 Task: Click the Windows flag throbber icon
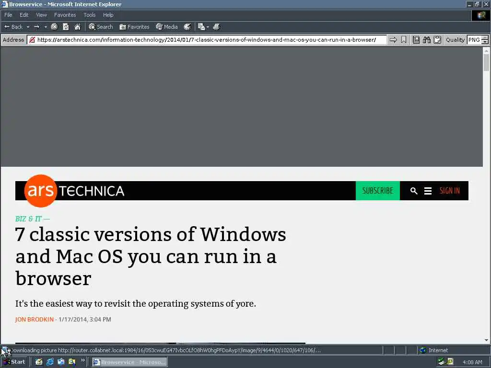click(481, 15)
